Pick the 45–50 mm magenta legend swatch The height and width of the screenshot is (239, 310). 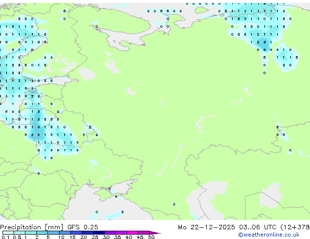(x=144, y=233)
